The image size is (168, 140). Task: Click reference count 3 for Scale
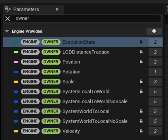155,82
